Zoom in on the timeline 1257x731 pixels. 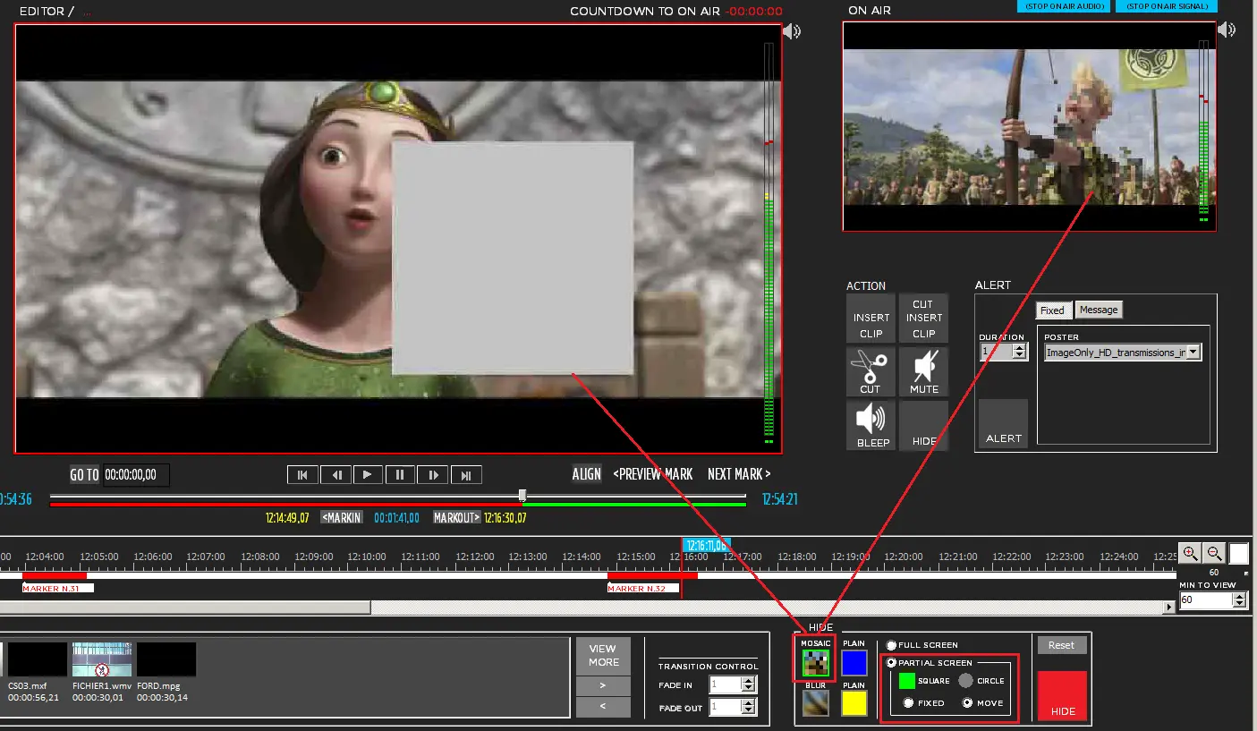[x=1190, y=553]
